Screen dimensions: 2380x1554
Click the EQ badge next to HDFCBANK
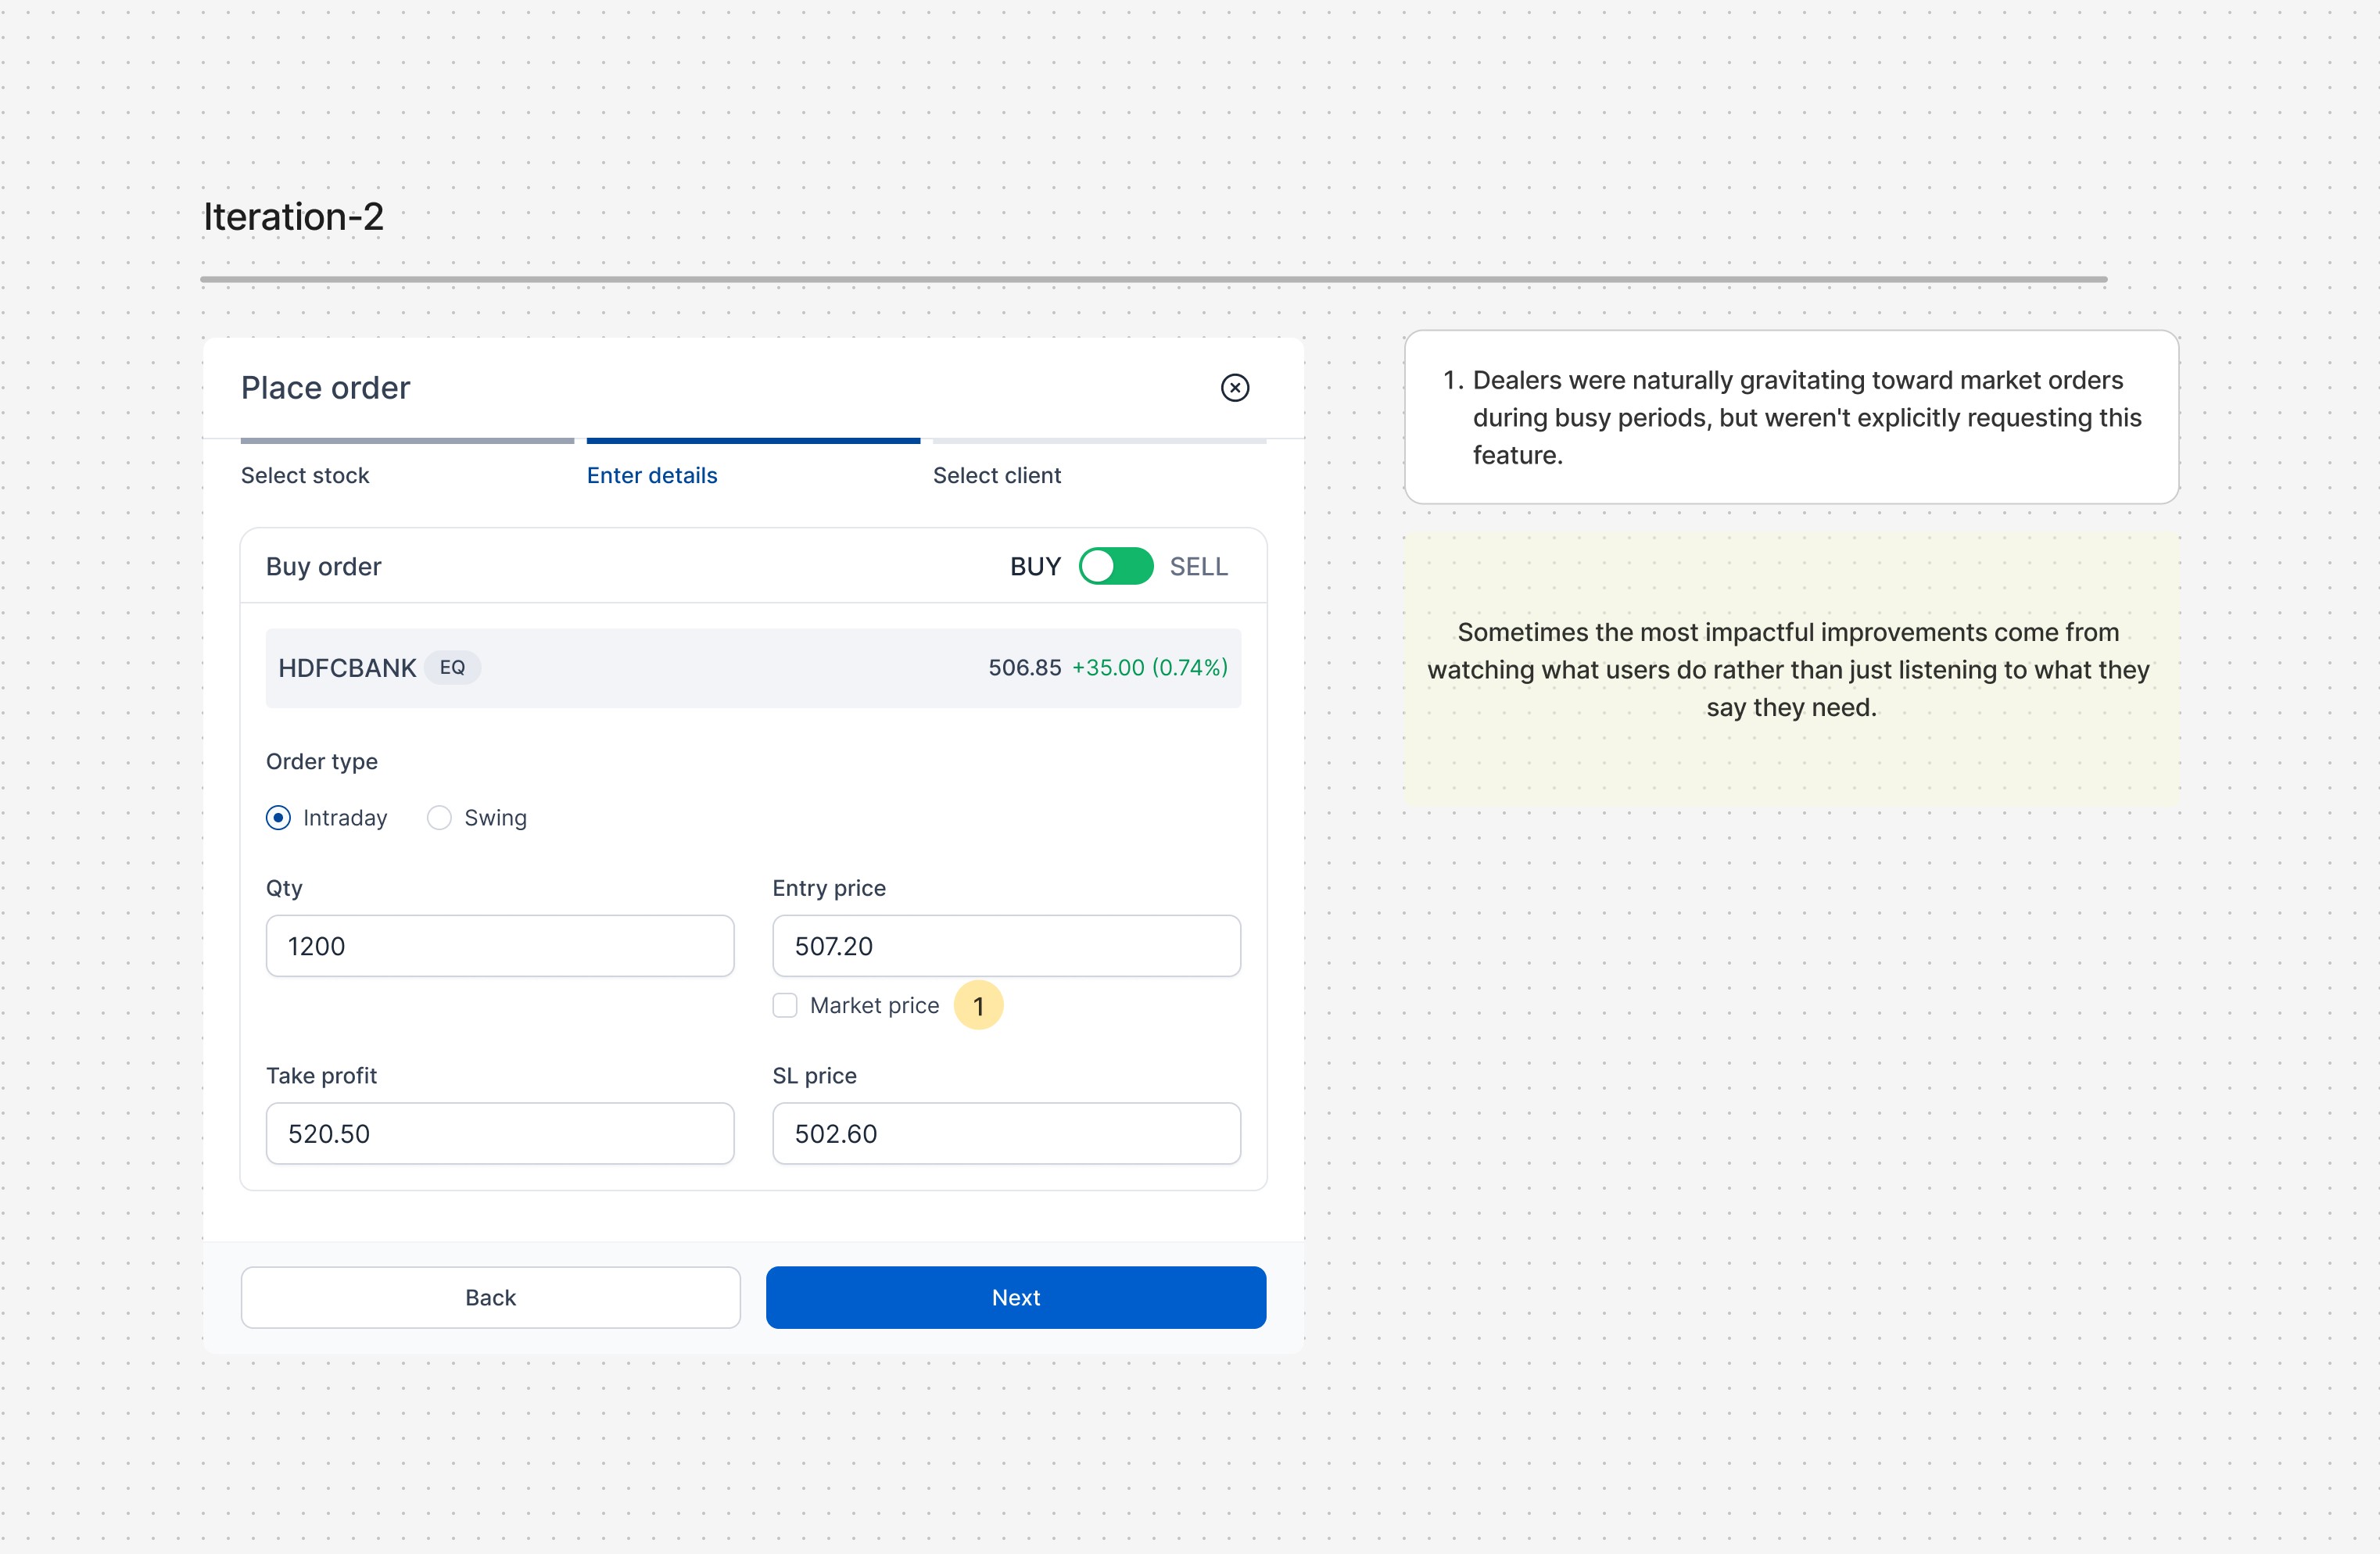pyautogui.click(x=452, y=667)
